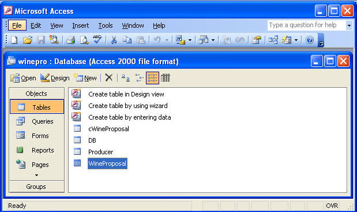
Task: Click the Delete X icon in database window
Action: click(x=109, y=78)
